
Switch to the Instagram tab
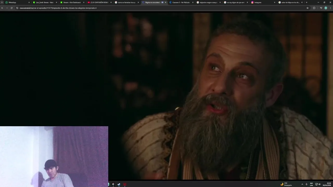pyautogui.click(x=263, y=2)
